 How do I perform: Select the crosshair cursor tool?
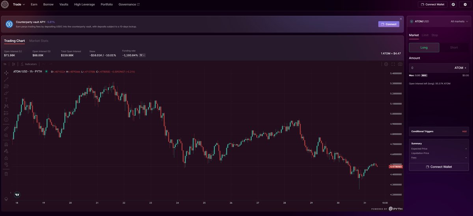click(6, 73)
